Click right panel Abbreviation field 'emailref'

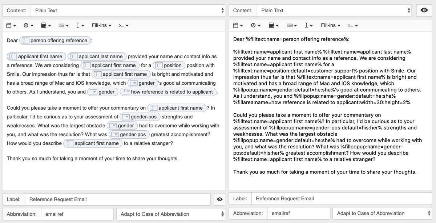pos(298,213)
